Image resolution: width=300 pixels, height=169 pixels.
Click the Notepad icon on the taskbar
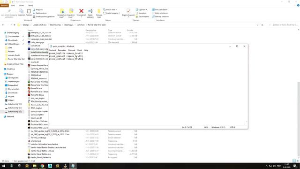73,166
